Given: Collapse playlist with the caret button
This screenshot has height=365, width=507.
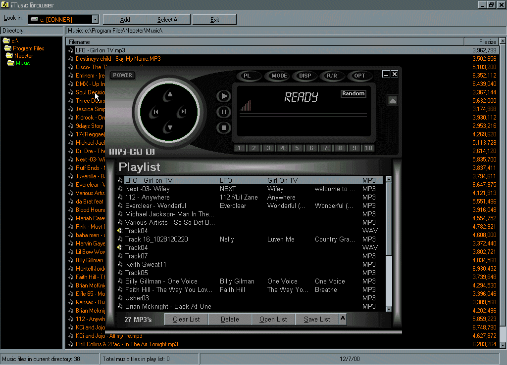Looking at the screenshot, I should pos(343,319).
